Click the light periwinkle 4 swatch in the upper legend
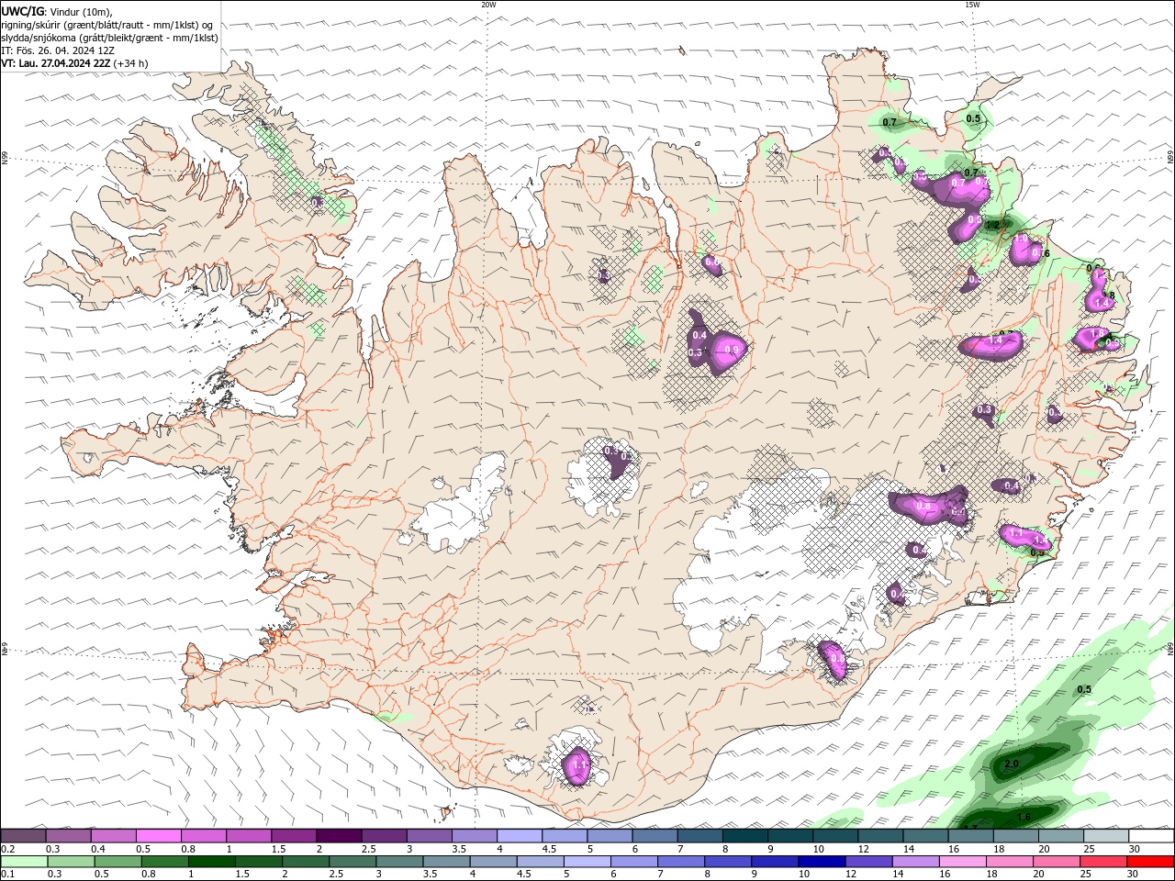 520,836
